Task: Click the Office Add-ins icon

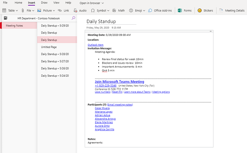Action: 150,11
